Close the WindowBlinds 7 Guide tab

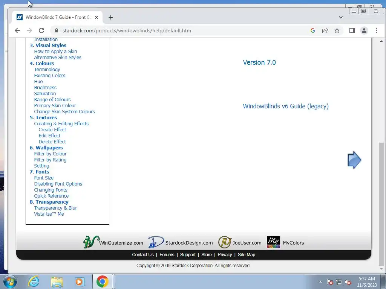click(x=96, y=17)
